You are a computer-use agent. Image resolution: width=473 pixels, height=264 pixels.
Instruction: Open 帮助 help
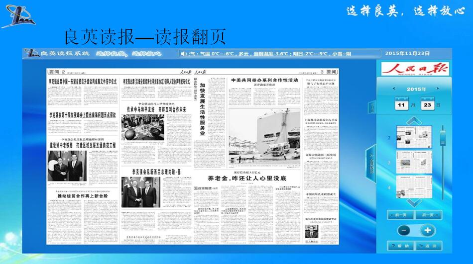click(x=401, y=246)
